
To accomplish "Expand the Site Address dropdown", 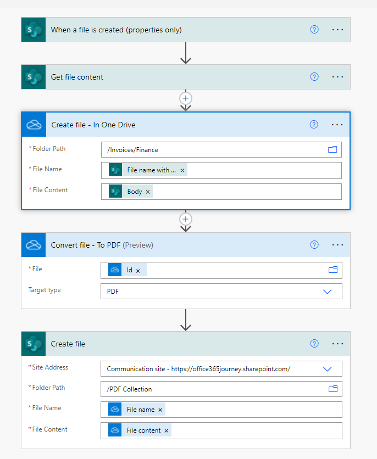I will point(327,369).
